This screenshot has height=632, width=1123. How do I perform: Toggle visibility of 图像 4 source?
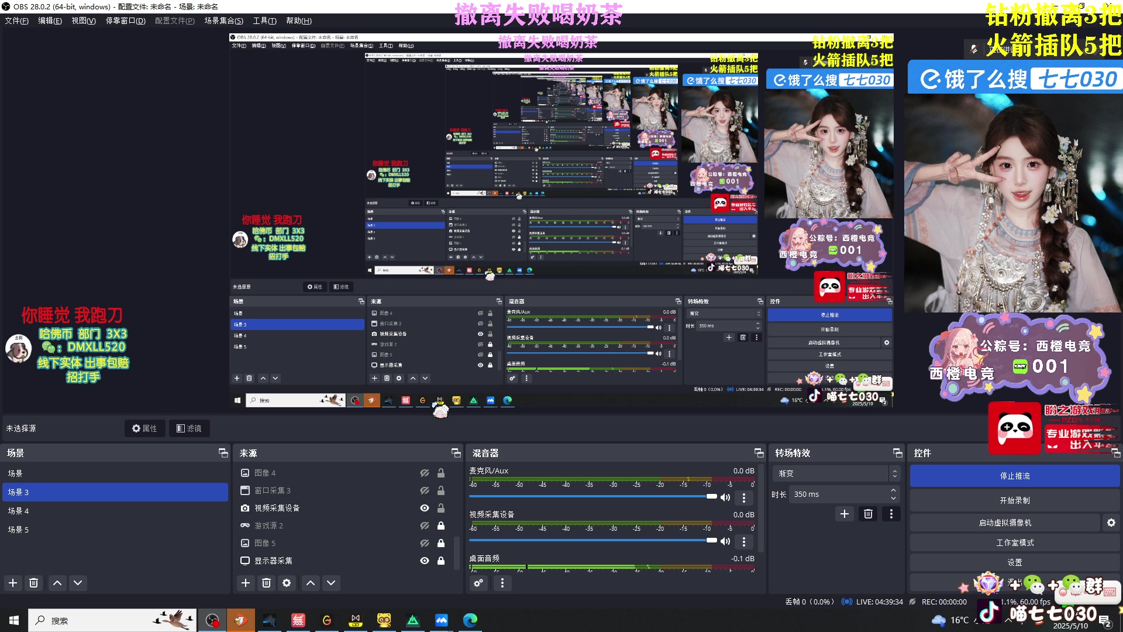425,473
